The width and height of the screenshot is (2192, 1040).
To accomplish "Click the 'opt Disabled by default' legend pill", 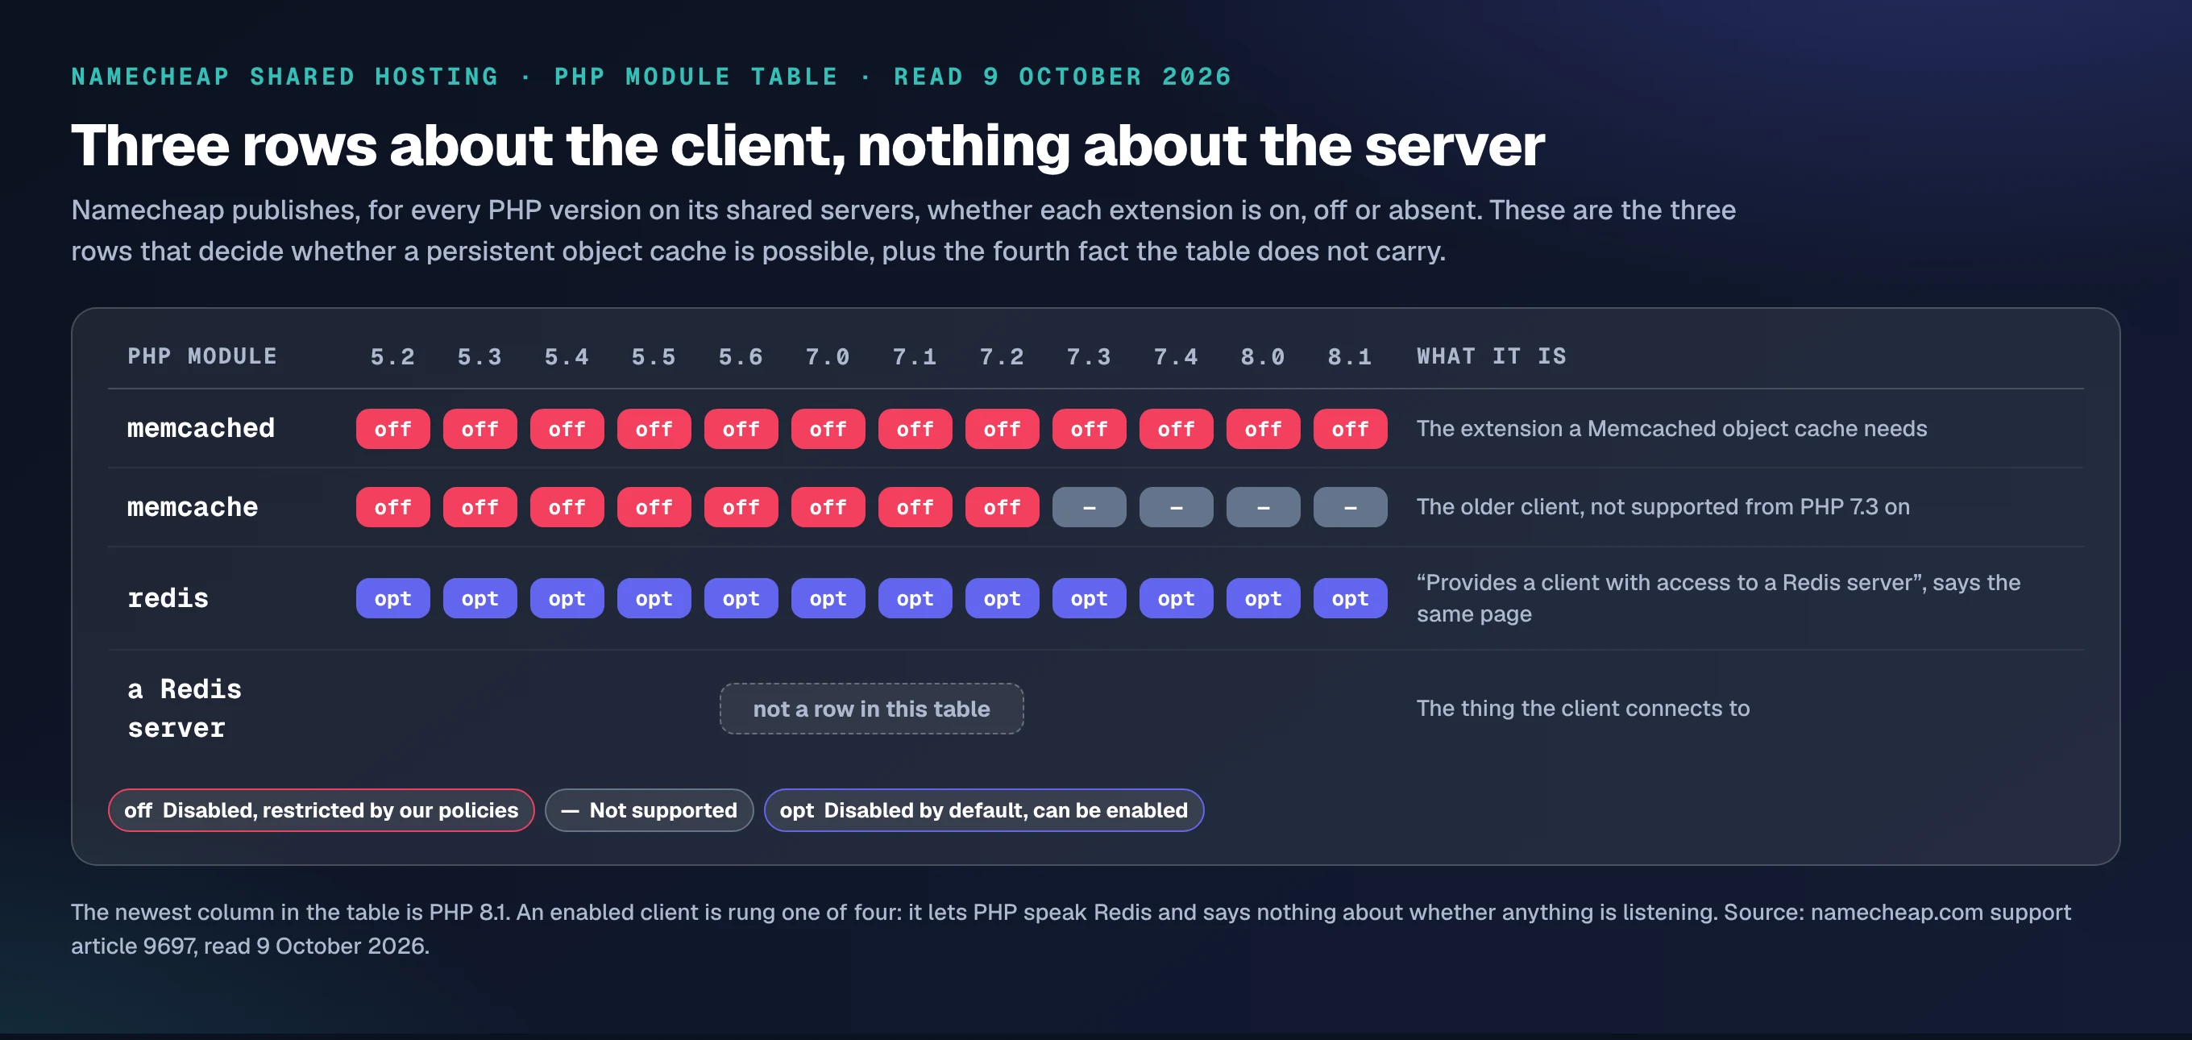I will click(984, 810).
